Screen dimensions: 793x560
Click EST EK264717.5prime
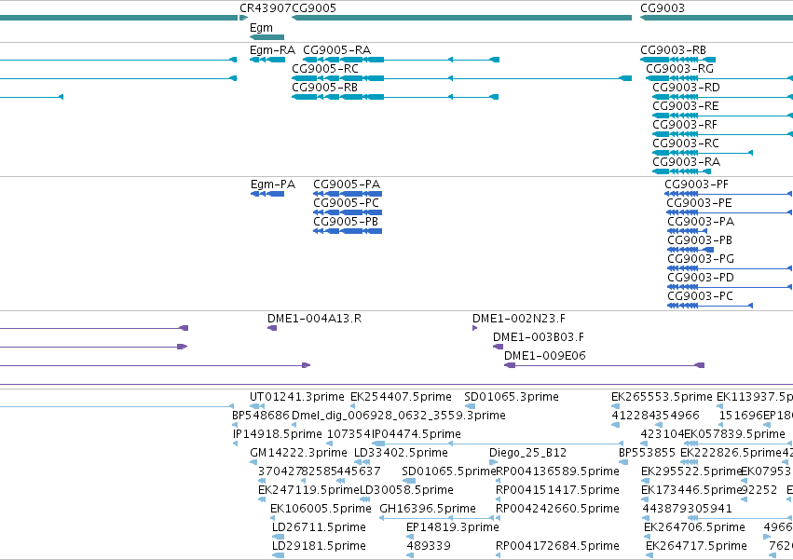649,555
